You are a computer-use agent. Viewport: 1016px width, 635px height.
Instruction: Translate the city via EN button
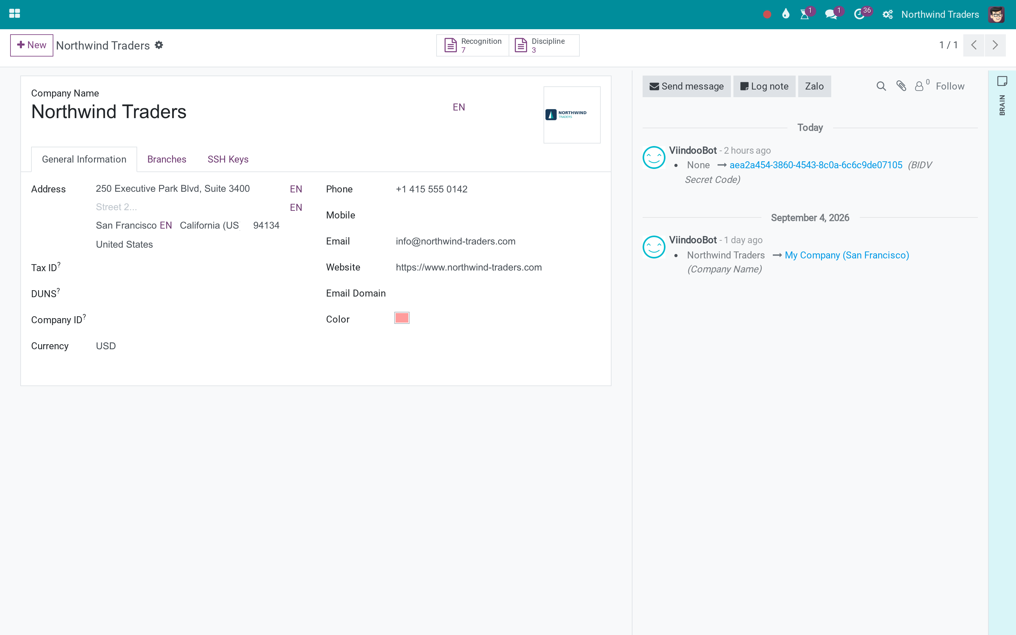click(165, 225)
